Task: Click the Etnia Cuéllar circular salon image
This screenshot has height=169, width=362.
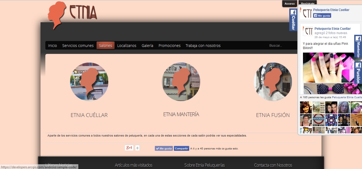Action: 89,82
